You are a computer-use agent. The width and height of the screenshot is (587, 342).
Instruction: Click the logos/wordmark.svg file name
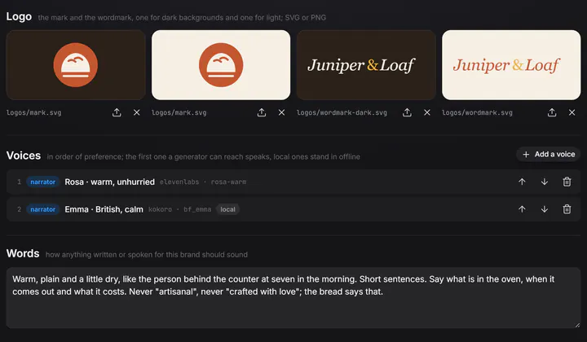point(477,112)
